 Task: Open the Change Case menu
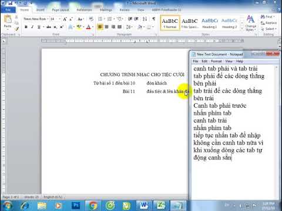tap(80, 19)
